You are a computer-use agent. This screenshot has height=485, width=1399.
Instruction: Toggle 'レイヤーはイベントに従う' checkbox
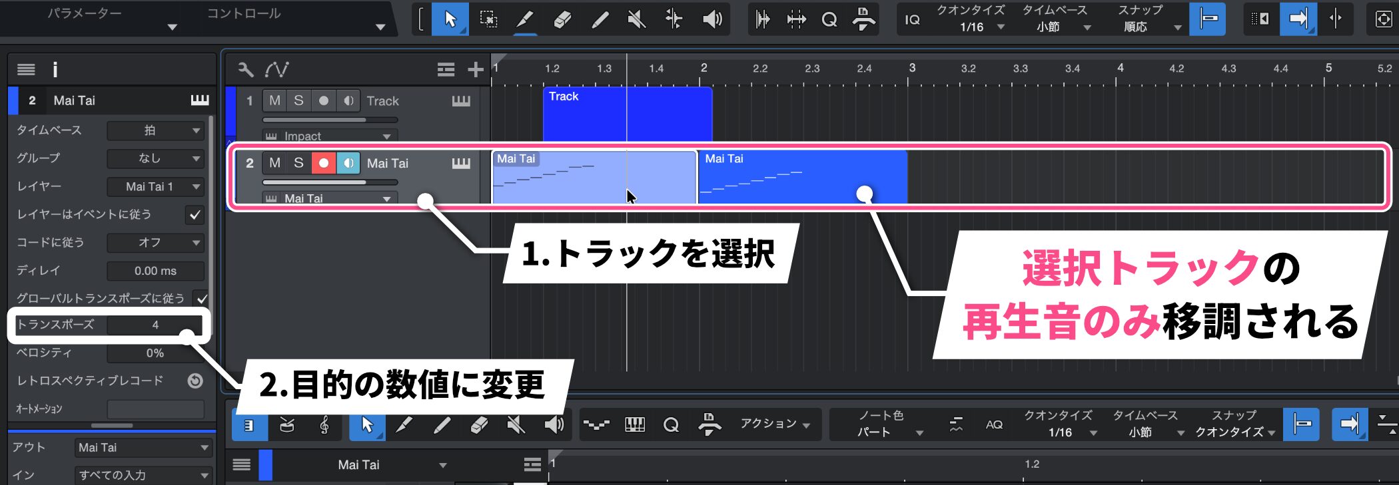click(x=195, y=215)
